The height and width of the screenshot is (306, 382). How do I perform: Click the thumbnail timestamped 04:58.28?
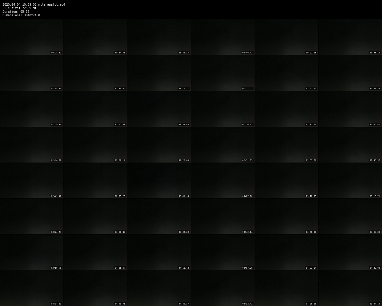[x=286, y=288]
